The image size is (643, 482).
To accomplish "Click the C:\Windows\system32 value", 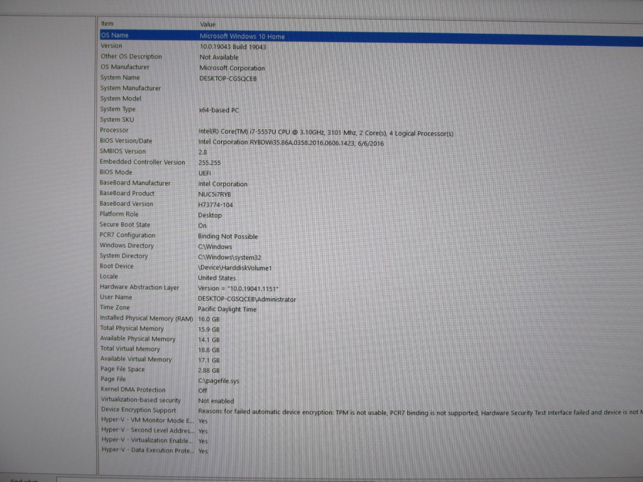I will [230, 257].
